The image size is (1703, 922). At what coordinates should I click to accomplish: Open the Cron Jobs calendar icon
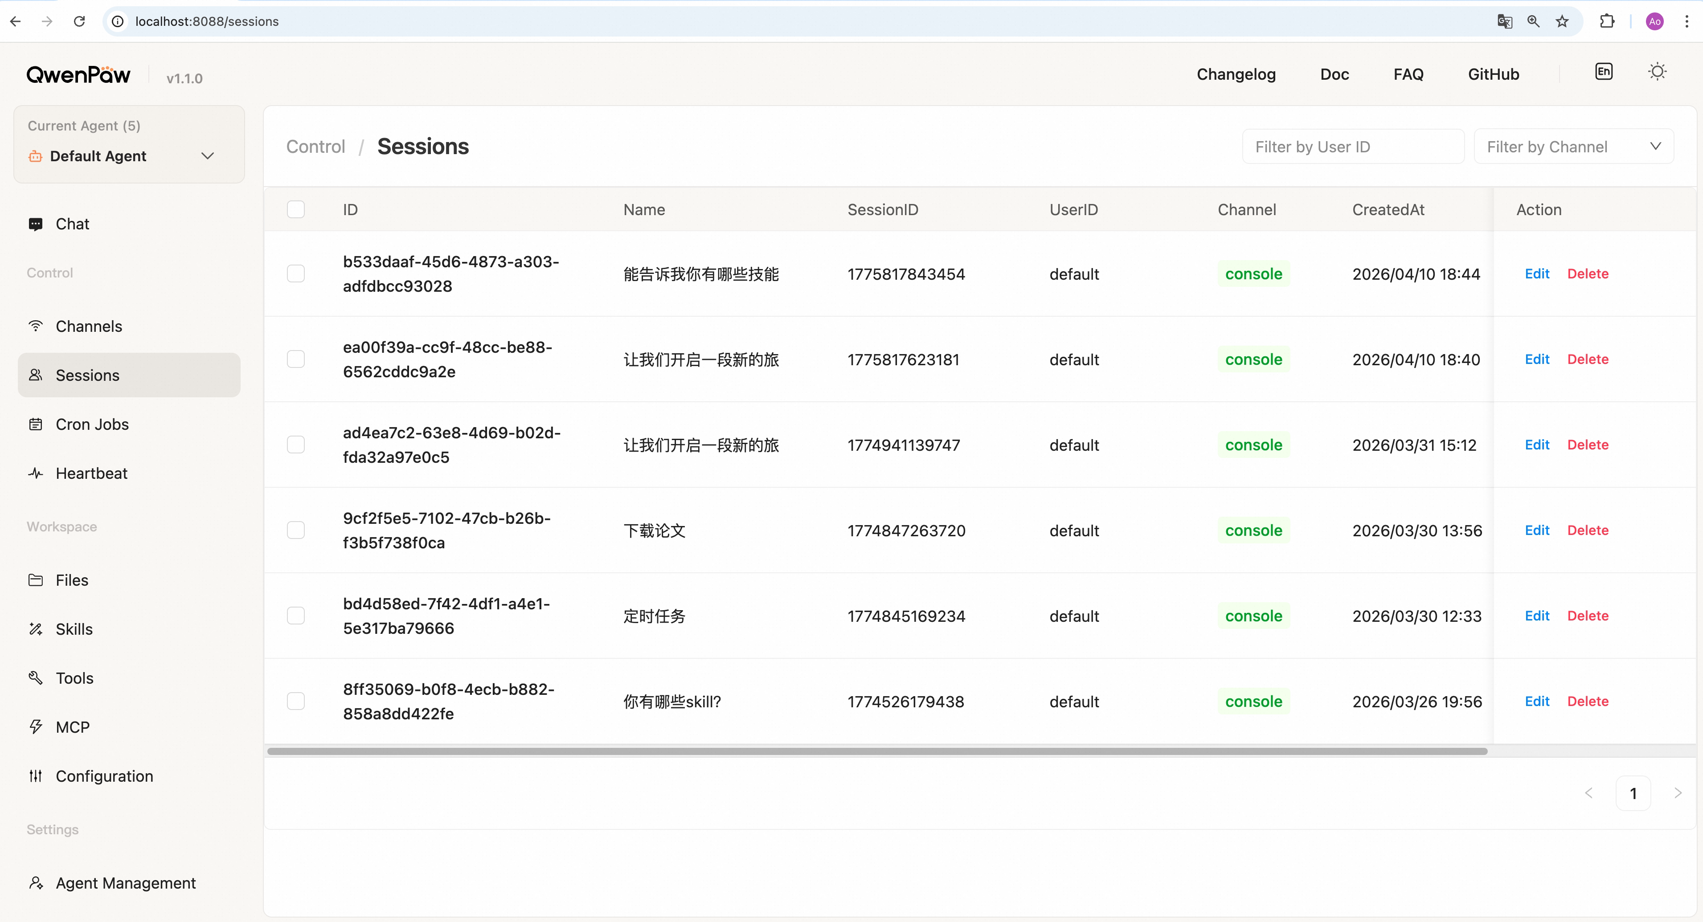click(x=36, y=424)
